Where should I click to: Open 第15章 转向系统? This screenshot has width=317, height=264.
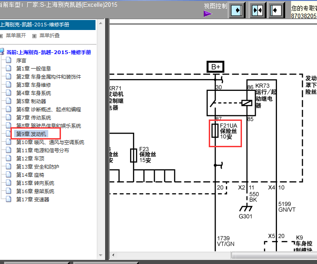click(35, 183)
